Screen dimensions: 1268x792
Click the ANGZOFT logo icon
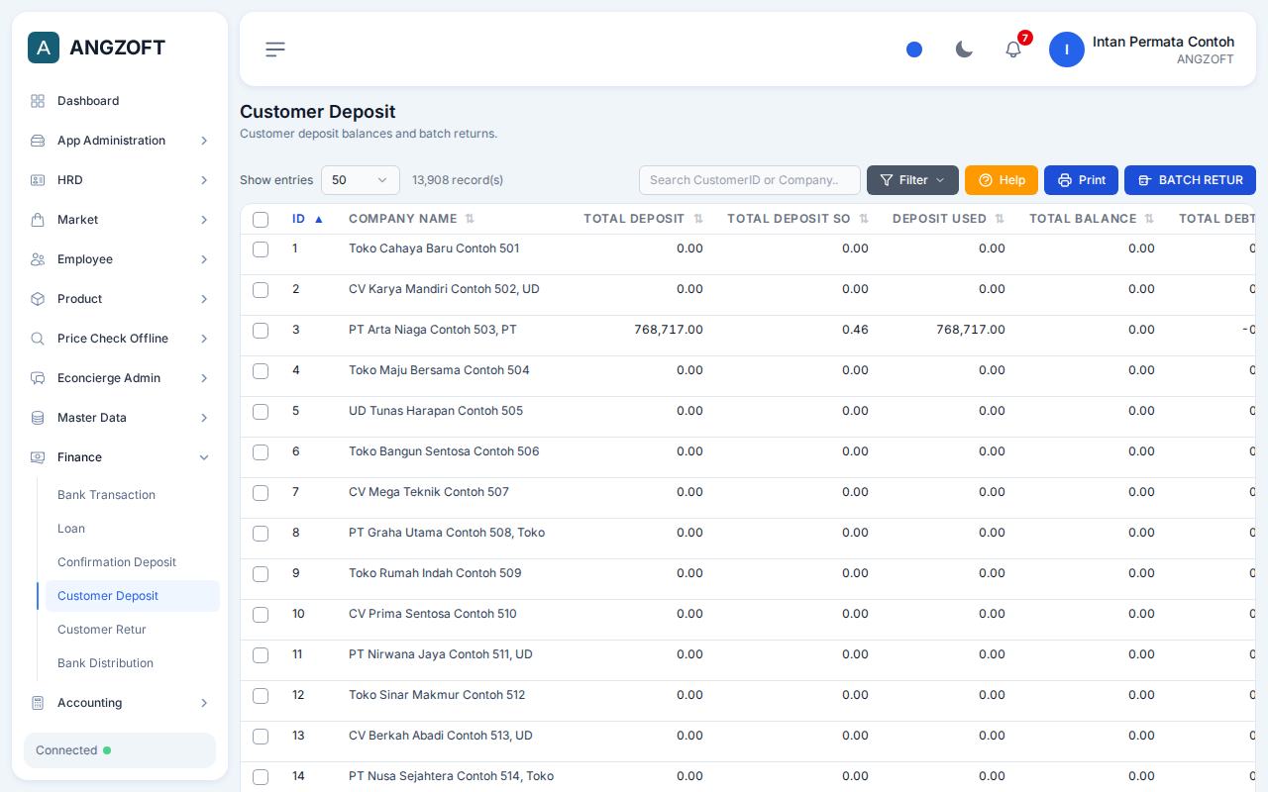[x=44, y=48]
